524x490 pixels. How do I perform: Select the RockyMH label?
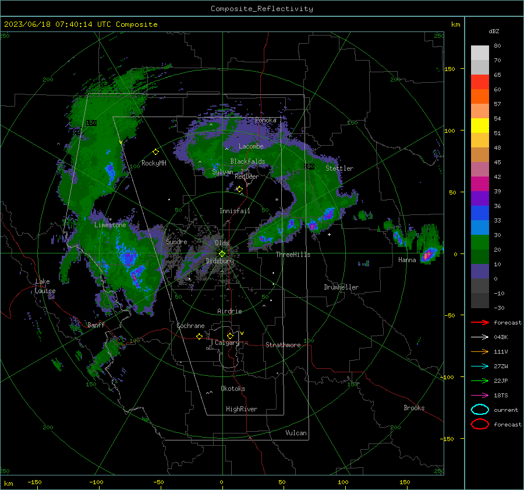tap(154, 163)
